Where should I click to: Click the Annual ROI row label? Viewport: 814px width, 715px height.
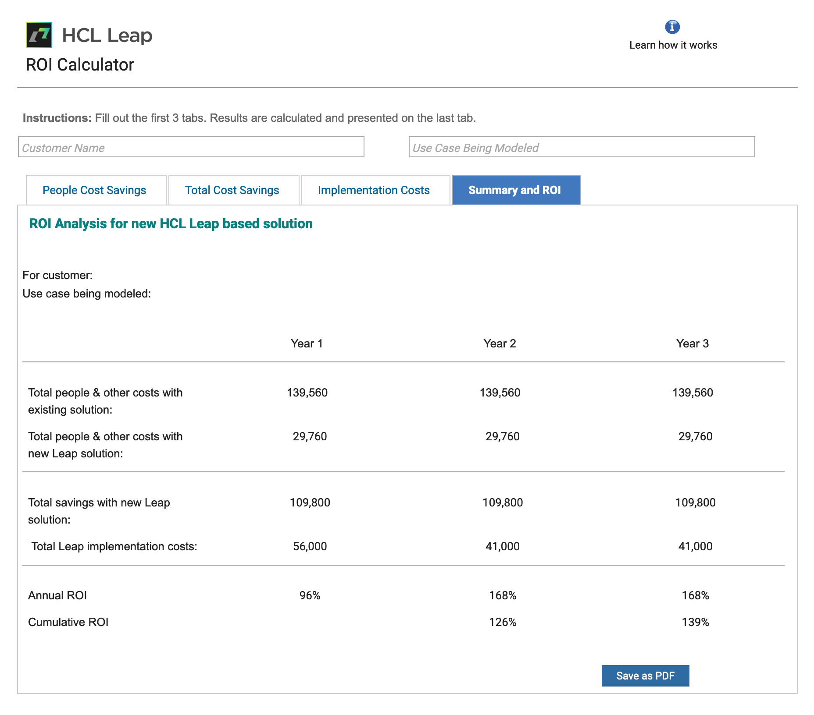click(x=57, y=595)
